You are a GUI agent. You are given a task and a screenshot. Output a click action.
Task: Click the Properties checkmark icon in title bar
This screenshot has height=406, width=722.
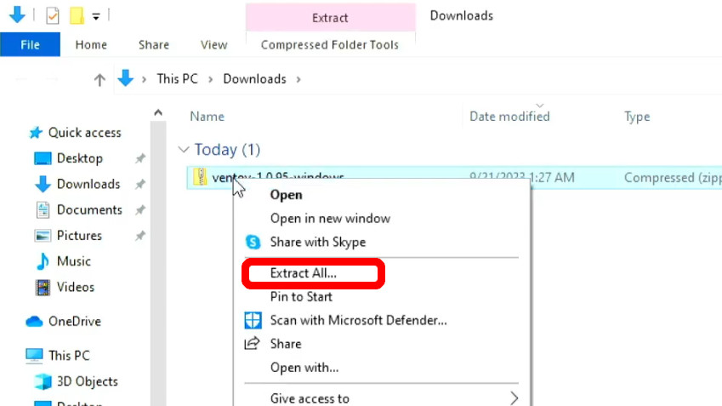[52, 16]
